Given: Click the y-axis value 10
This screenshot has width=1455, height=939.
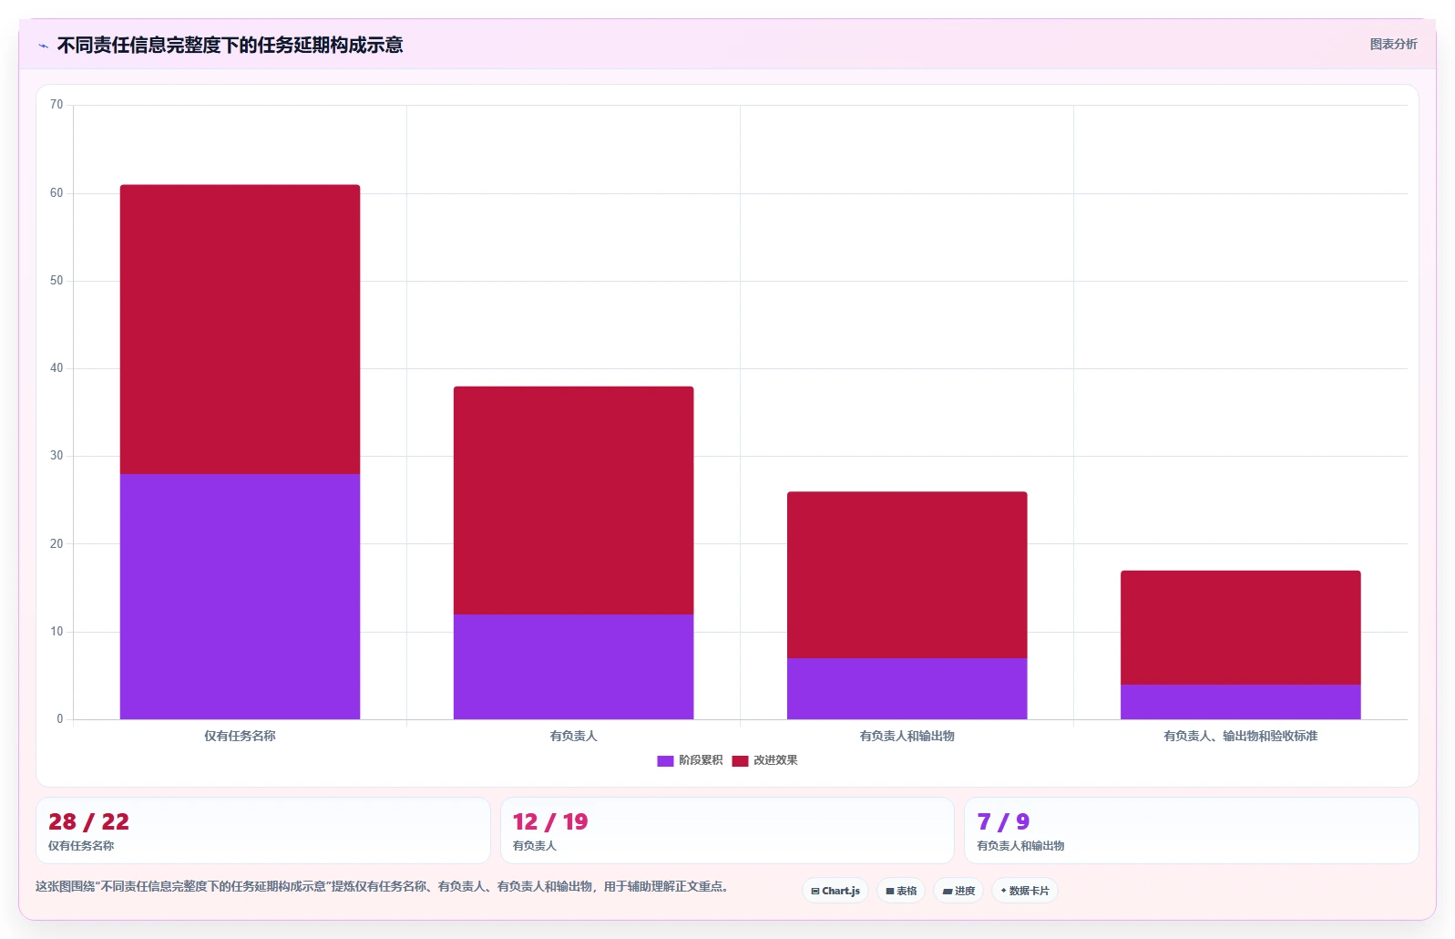Looking at the screenshot, I should (x=56, y=632).
